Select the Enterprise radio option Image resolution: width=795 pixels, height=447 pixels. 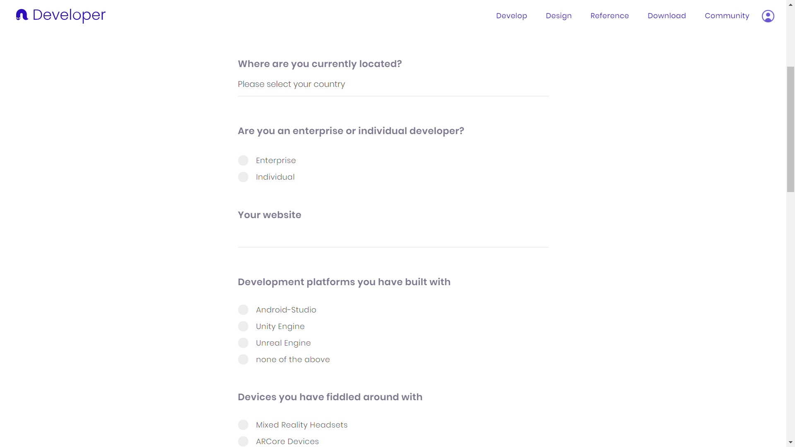click(x=243, y=161)
